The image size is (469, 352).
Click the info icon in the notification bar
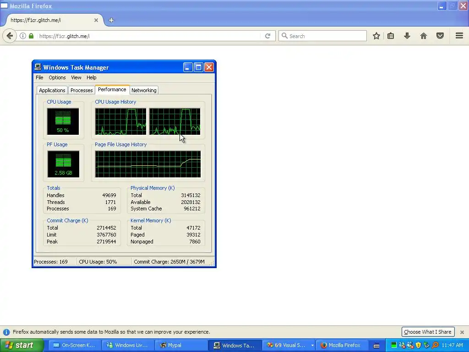coord(6,332)
